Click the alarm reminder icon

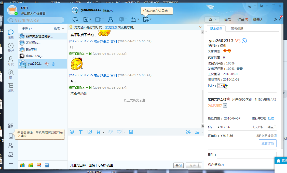coord(134,19)
